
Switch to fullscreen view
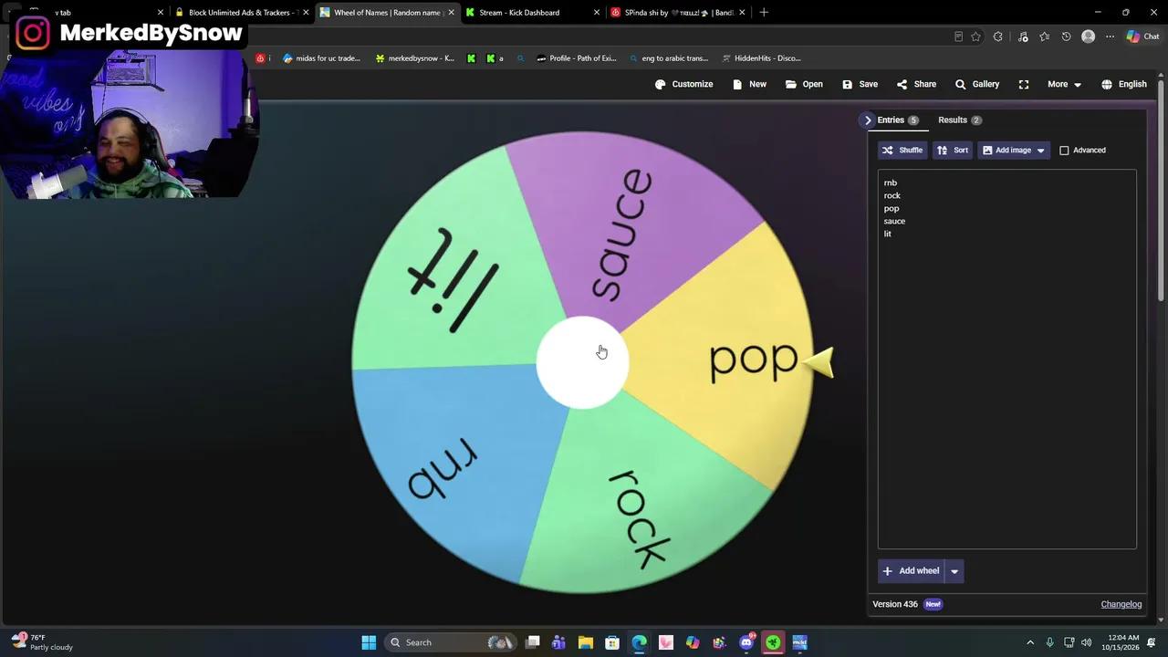1024,84
